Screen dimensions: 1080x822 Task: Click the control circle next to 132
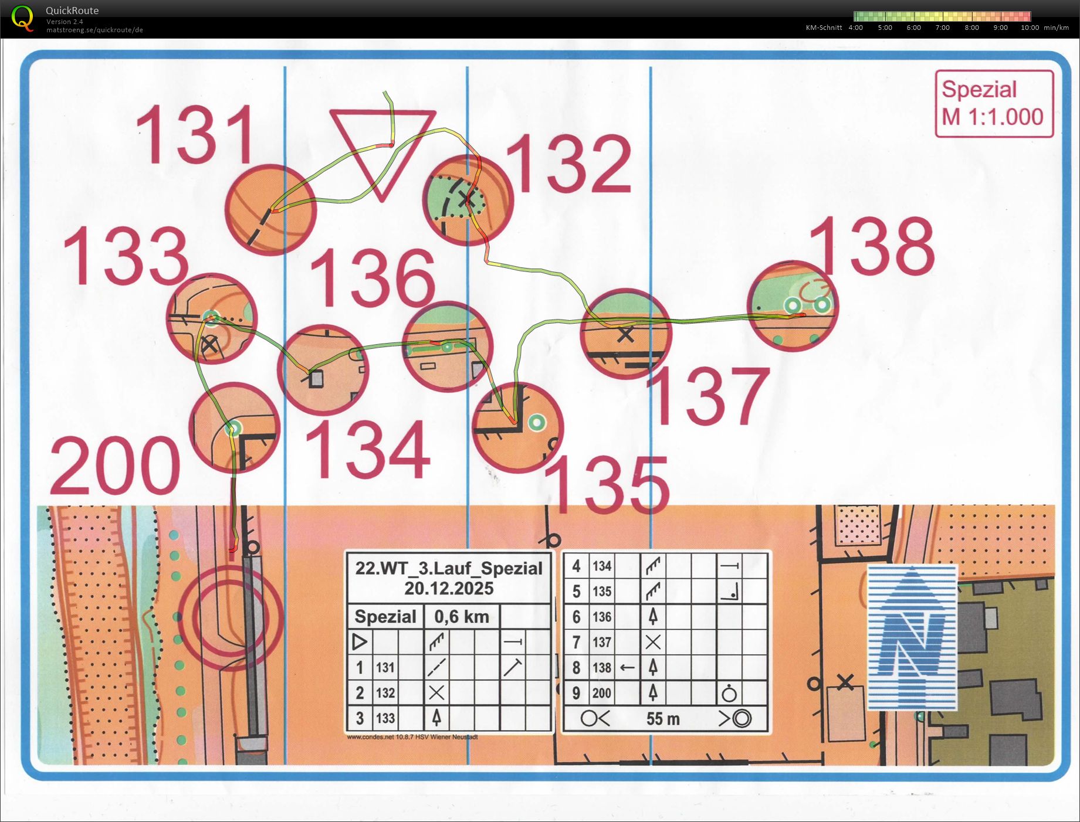(468, 201)
